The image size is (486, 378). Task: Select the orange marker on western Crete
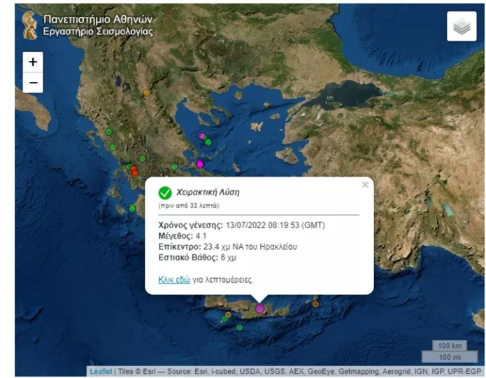point(228,315)
